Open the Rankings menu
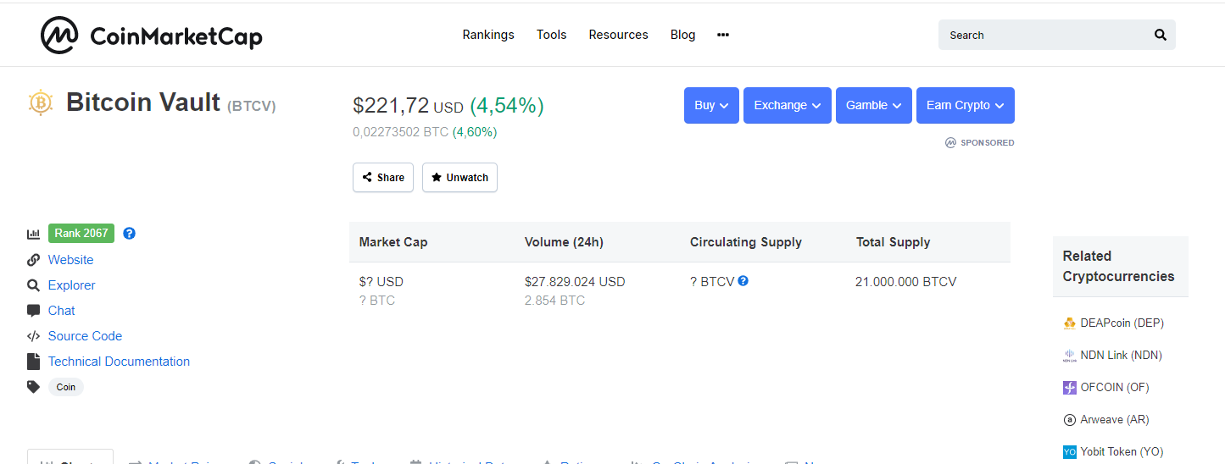 [488, 35]
